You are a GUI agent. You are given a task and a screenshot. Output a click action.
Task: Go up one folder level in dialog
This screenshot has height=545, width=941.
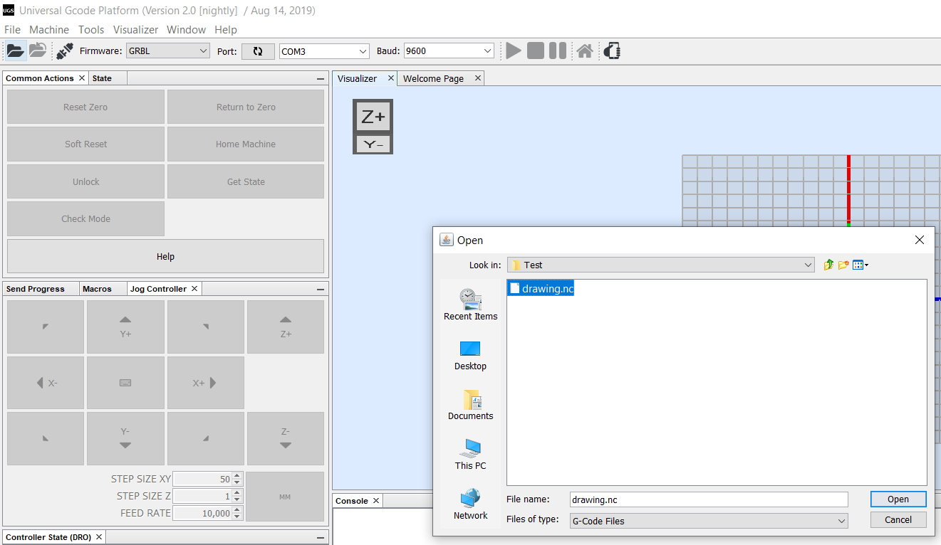828,265
